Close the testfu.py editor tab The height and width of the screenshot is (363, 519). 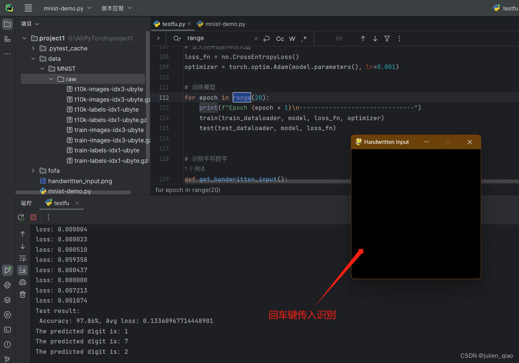189,24
